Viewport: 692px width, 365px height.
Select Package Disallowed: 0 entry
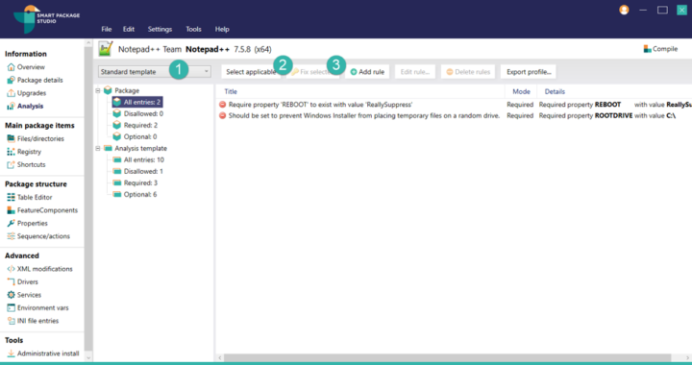(x=138, y=113)
